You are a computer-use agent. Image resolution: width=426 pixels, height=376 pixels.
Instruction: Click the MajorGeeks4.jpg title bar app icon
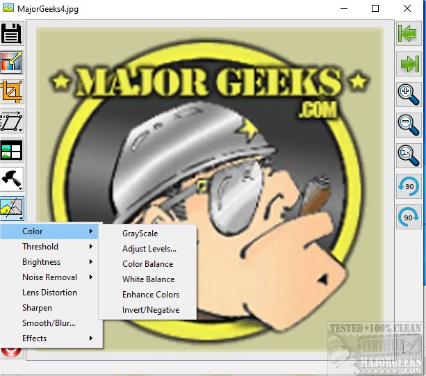[8, 8]
